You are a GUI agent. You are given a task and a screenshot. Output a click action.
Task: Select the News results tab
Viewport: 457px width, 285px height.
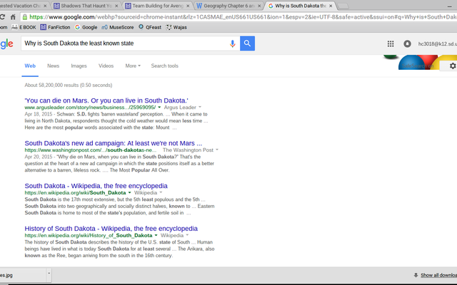coord(54,66)
